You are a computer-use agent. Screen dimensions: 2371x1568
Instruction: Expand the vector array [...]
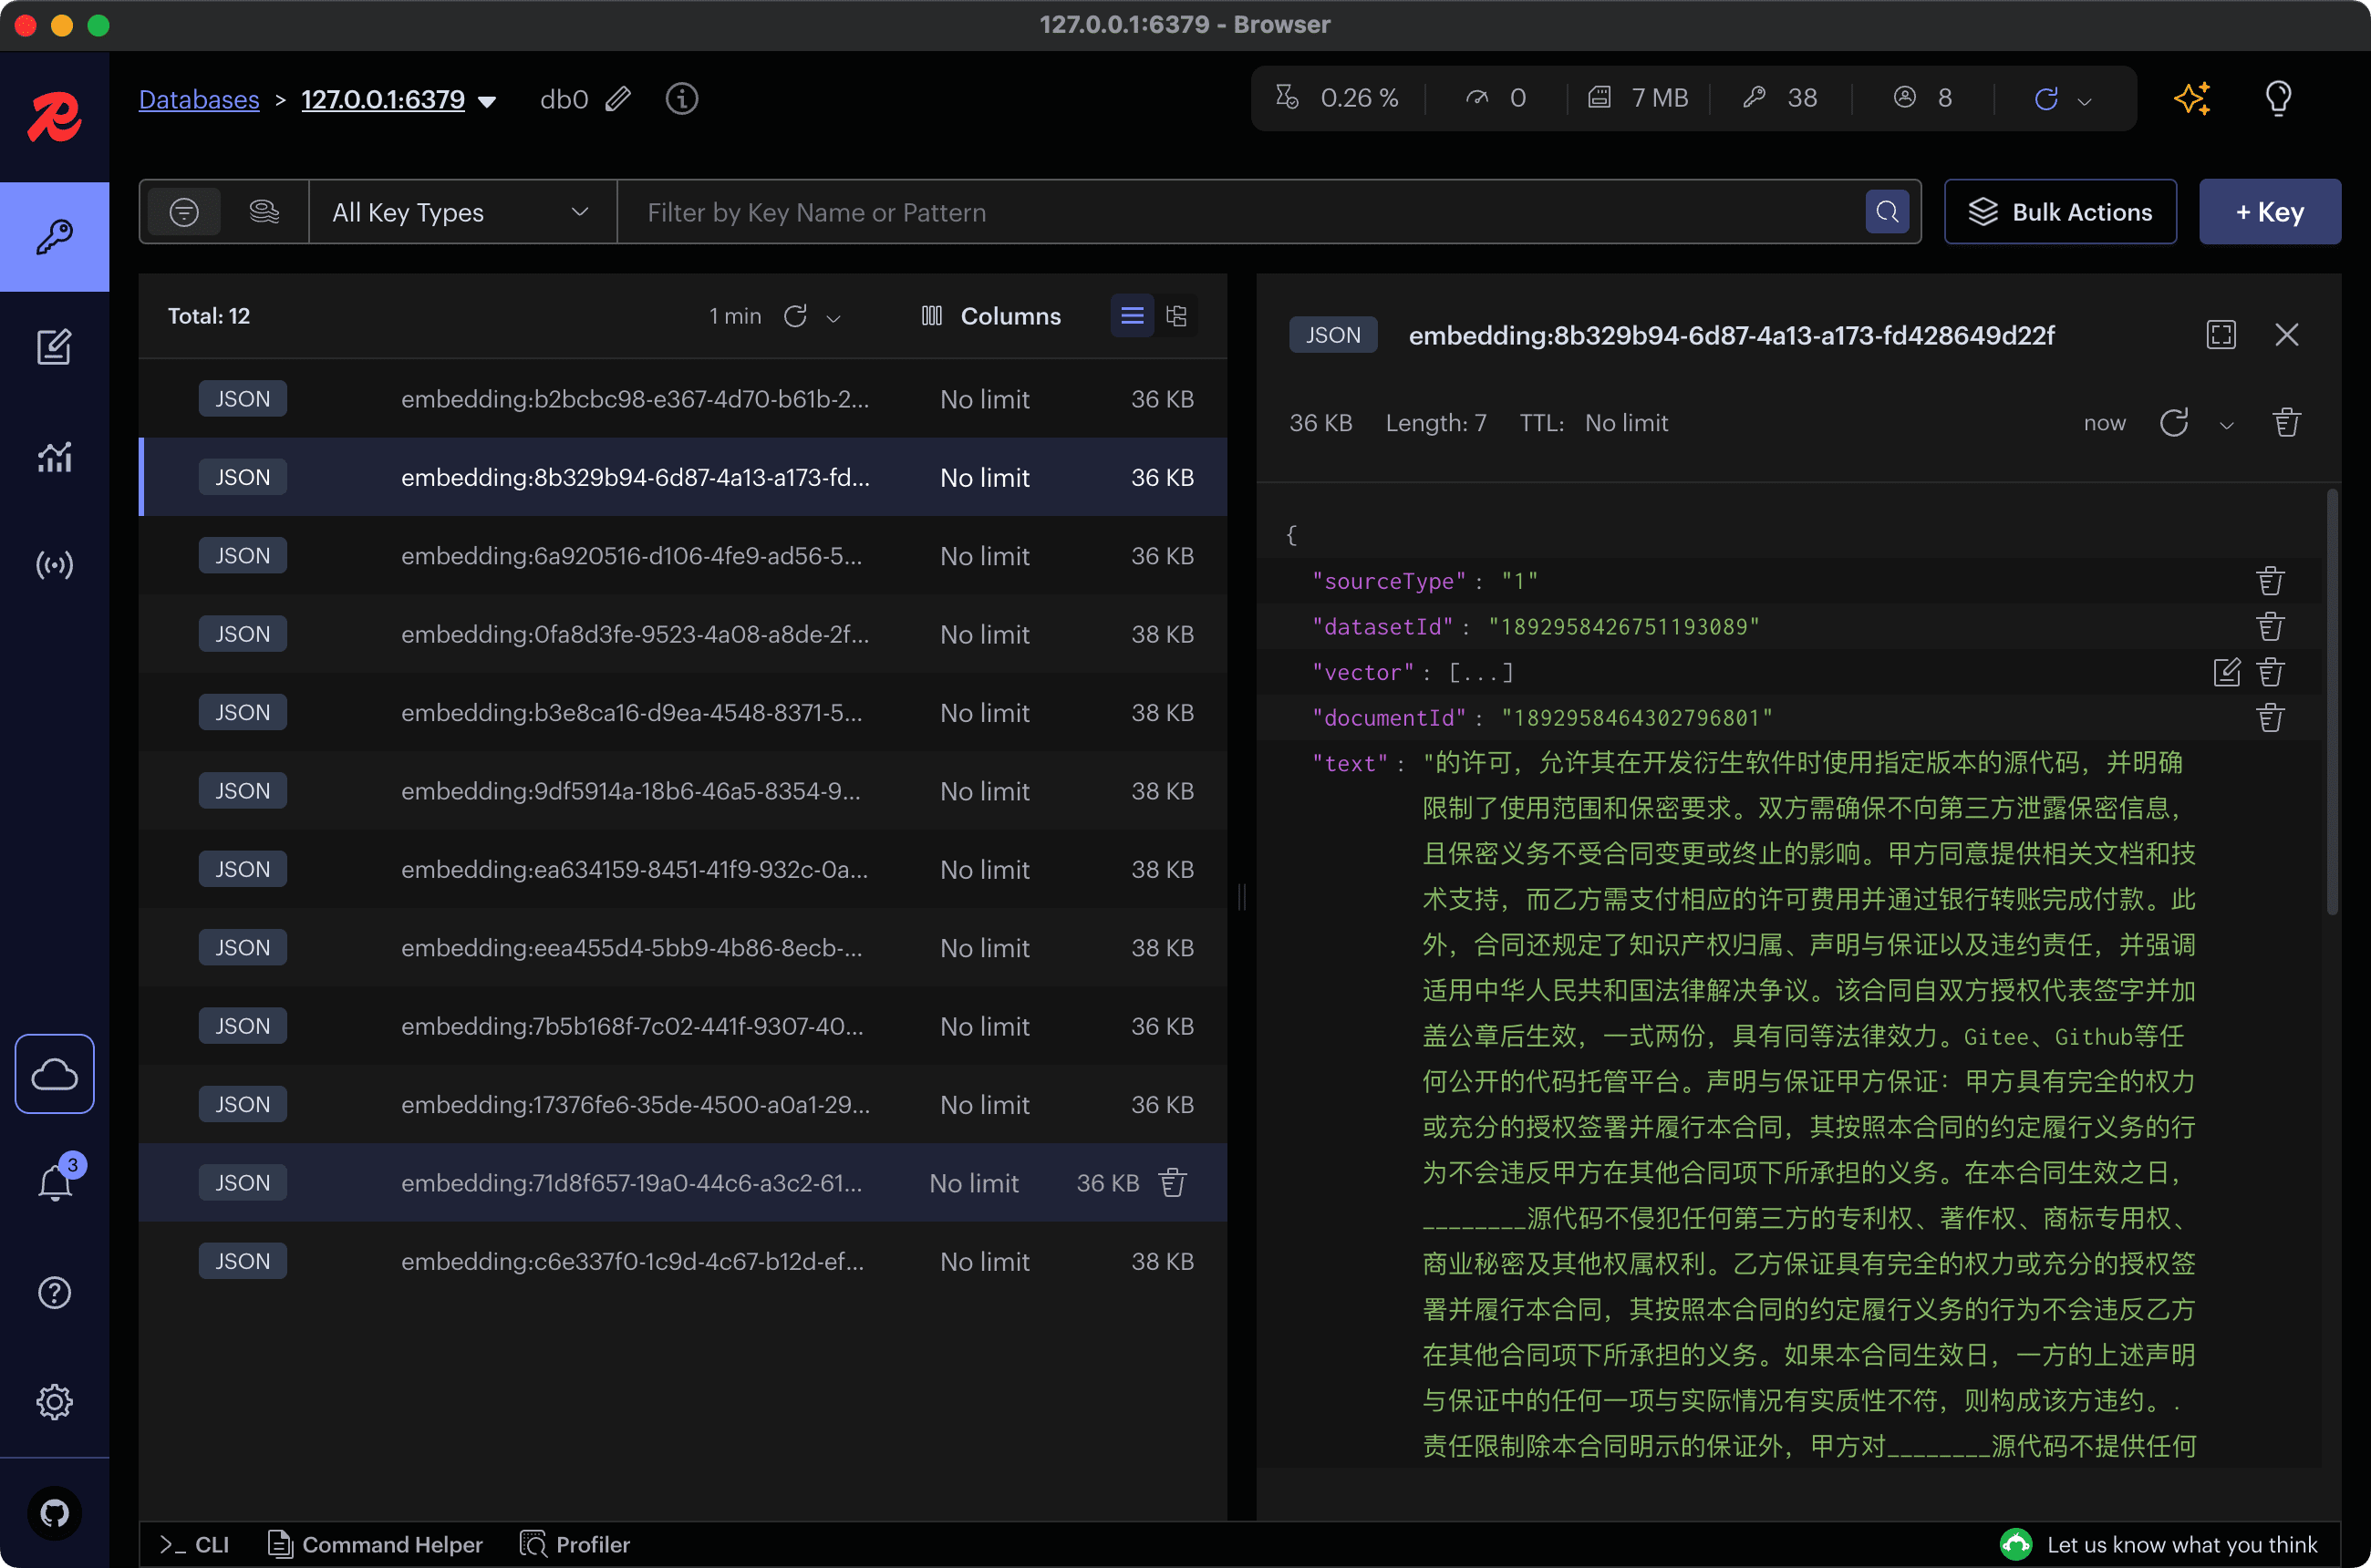[x=1481, y=672]
